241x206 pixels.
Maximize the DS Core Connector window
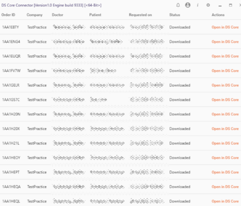[230, 5]
